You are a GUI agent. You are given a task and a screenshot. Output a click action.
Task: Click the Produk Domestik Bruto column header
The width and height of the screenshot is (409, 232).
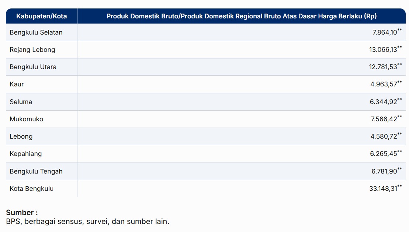pyautogui.click(x=241, y=16)
